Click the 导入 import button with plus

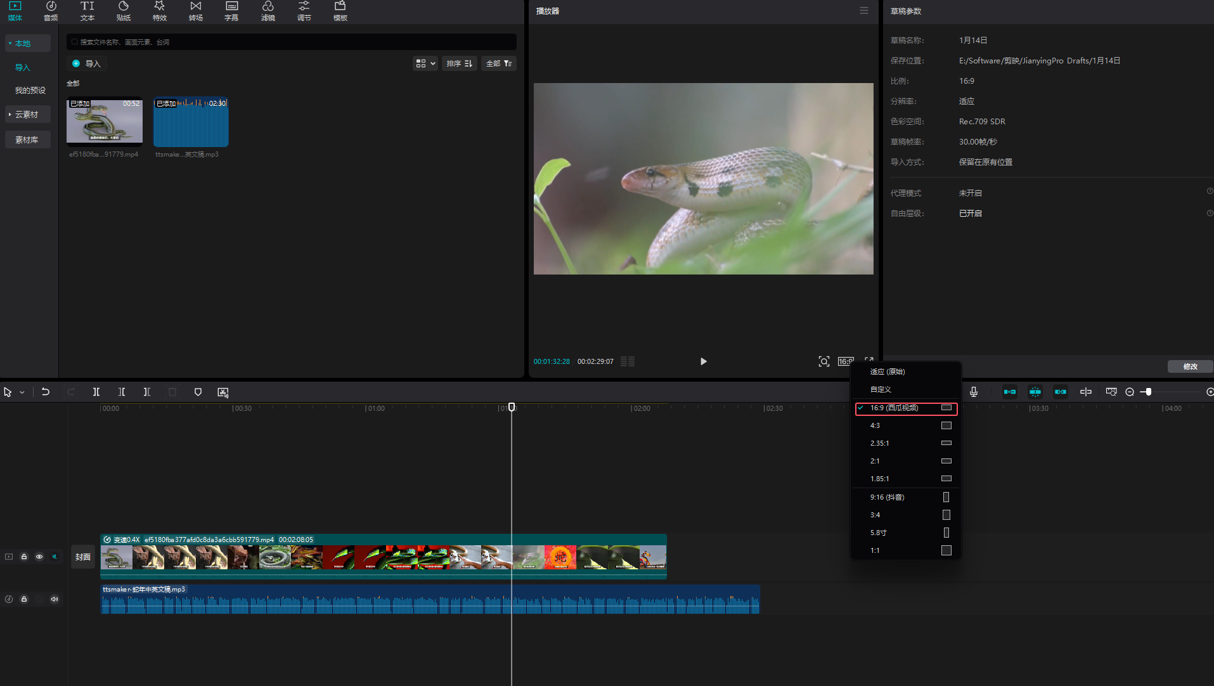[x=86, y=63]
